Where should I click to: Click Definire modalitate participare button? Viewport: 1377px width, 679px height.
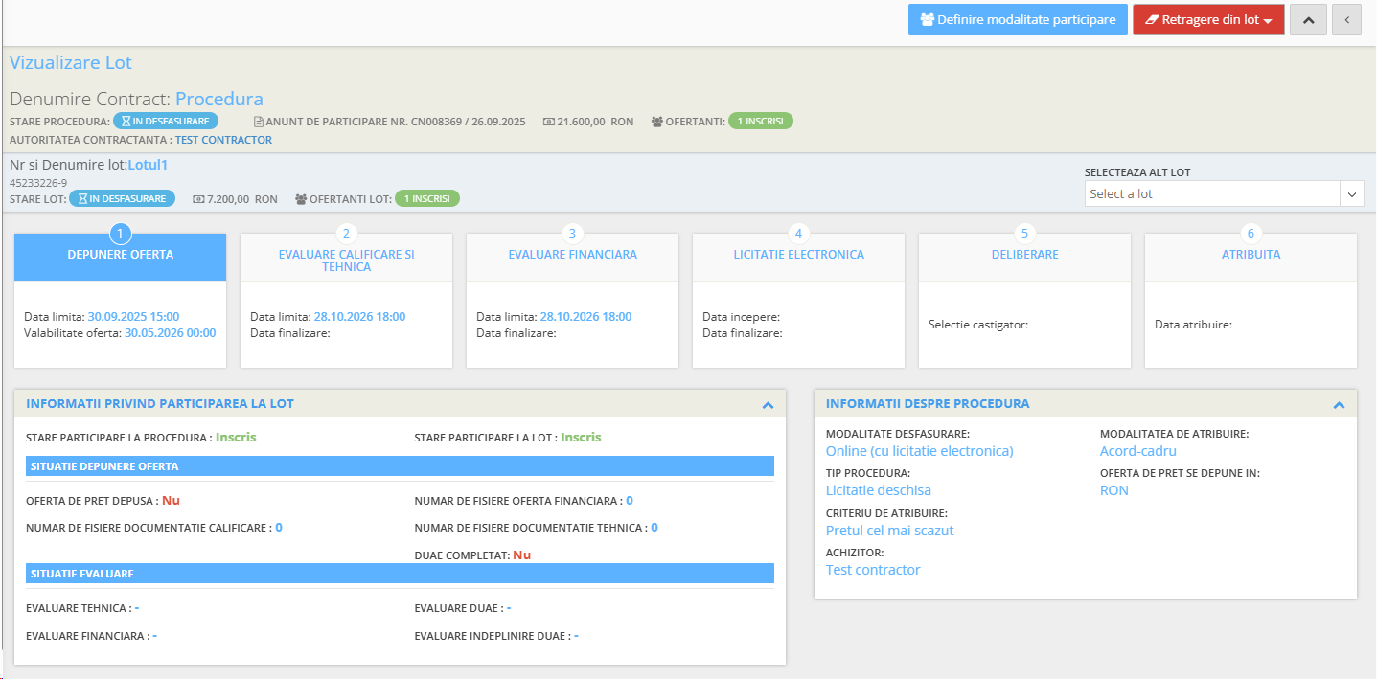pyautogui.click(x=1017, y=19)
